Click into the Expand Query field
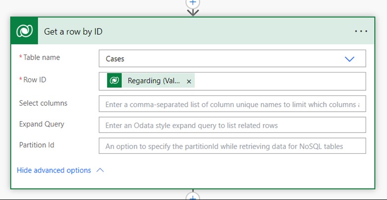Viewport: 387px width, 200px height. pyautogui.click(x=232, y=125)
